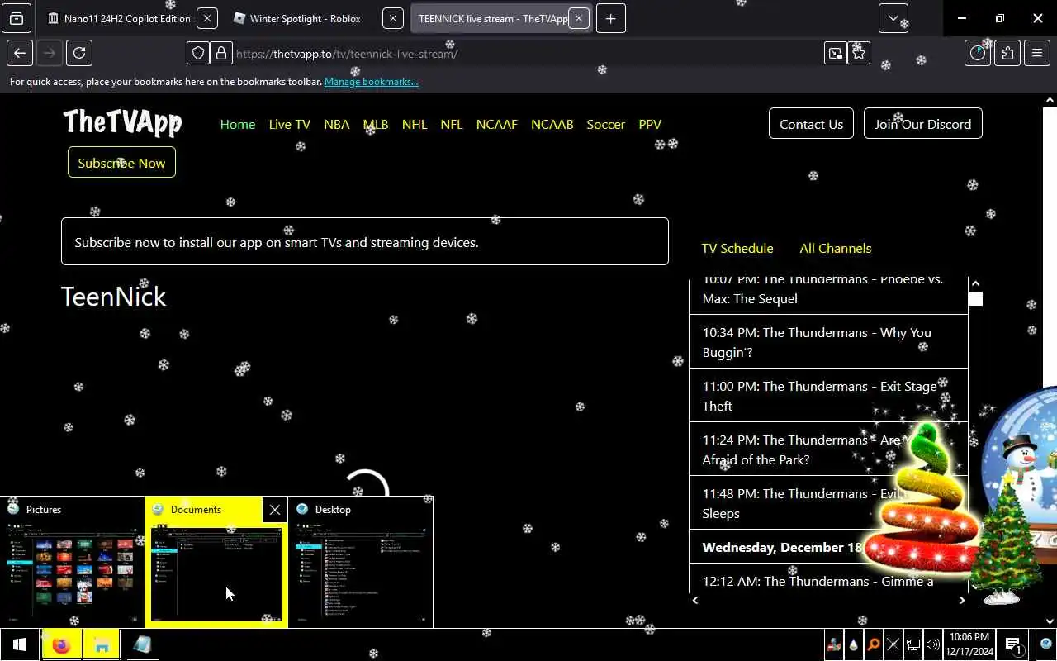Image resolution: width=1057 pixels, height=661 pixels.
Task: Open the extensions puzzle-piece icon
Action: pos(1007,54)
